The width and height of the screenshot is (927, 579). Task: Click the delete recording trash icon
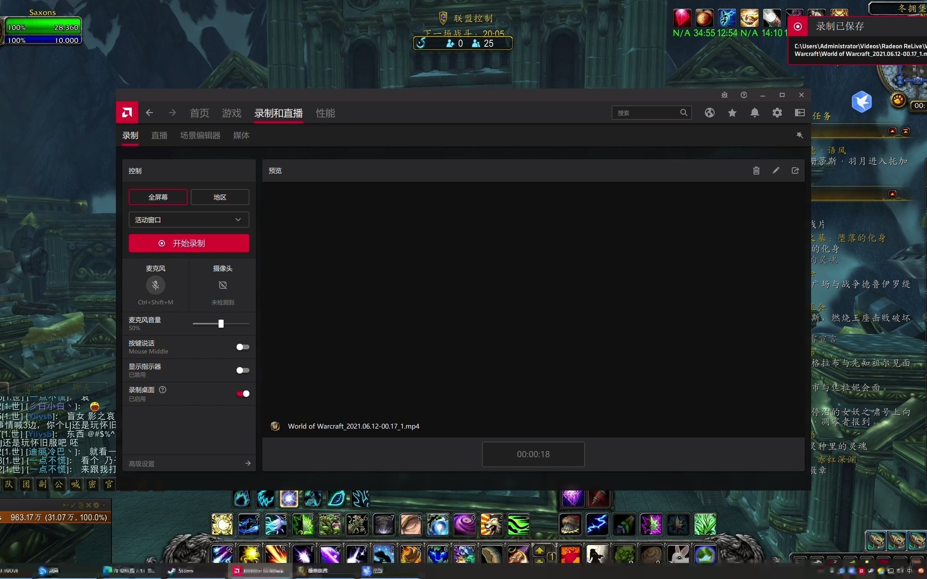coord(756,170)
